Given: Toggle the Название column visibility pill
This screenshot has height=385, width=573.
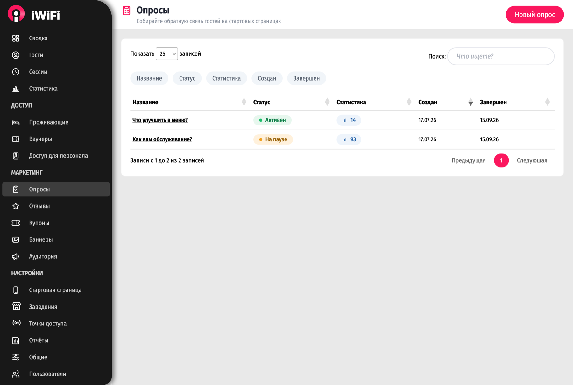Looking at the screenshot, I should click(x=149, y=78).
